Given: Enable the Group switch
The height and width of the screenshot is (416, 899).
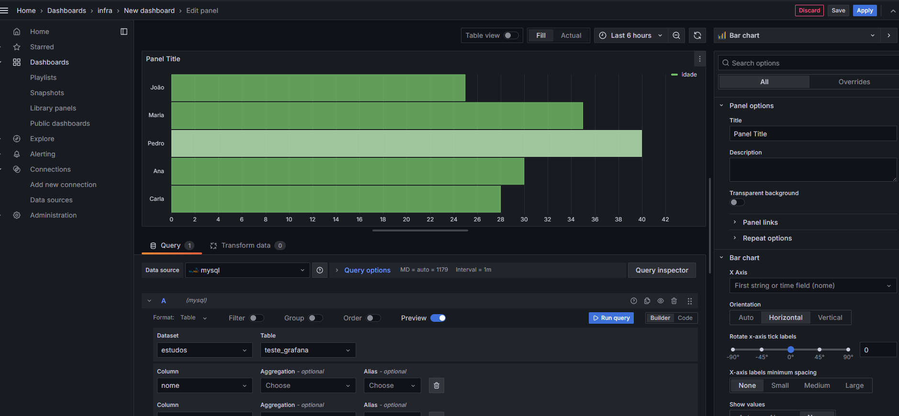Looking at the screenshot, I should [x=315, y=318].
